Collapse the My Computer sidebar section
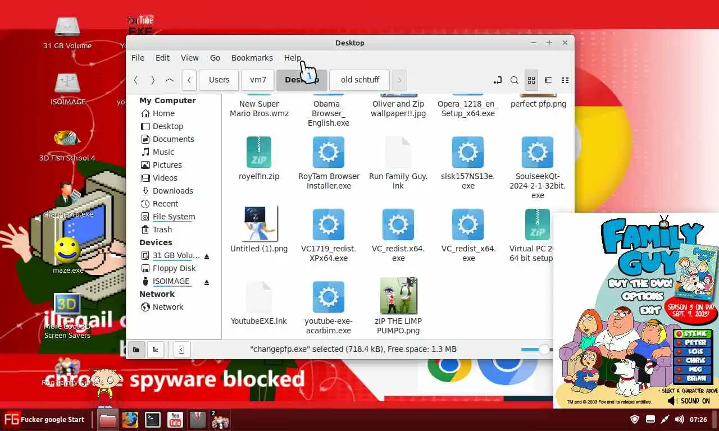 [167, 100]
